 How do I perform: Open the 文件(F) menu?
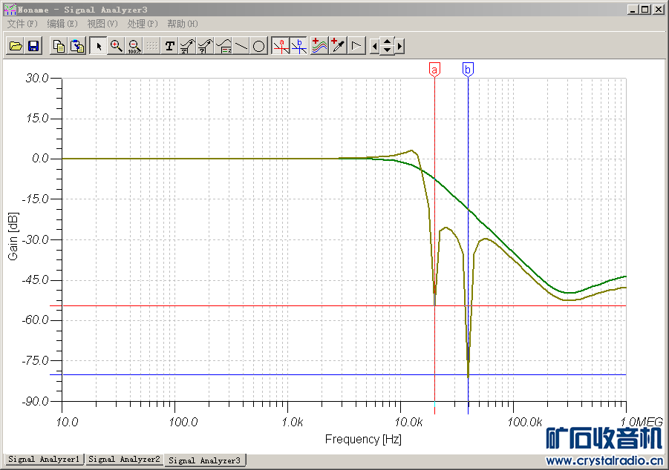pyautogui.click(x=22, y=24)
